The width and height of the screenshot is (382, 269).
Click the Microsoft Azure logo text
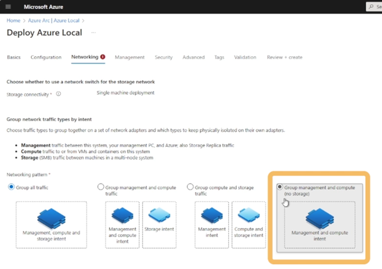click(43, 7)
